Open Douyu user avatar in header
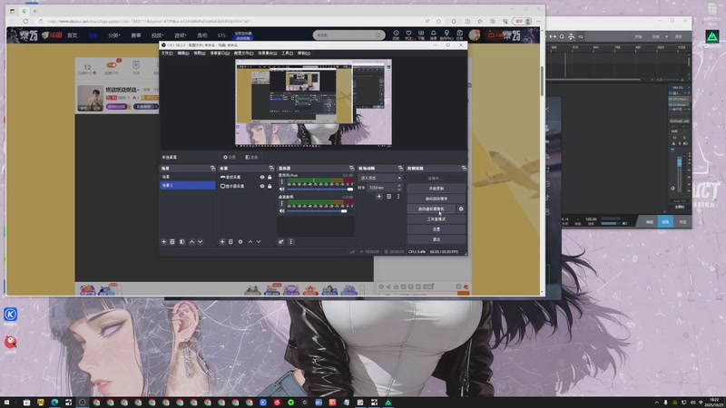 point(474,34)
